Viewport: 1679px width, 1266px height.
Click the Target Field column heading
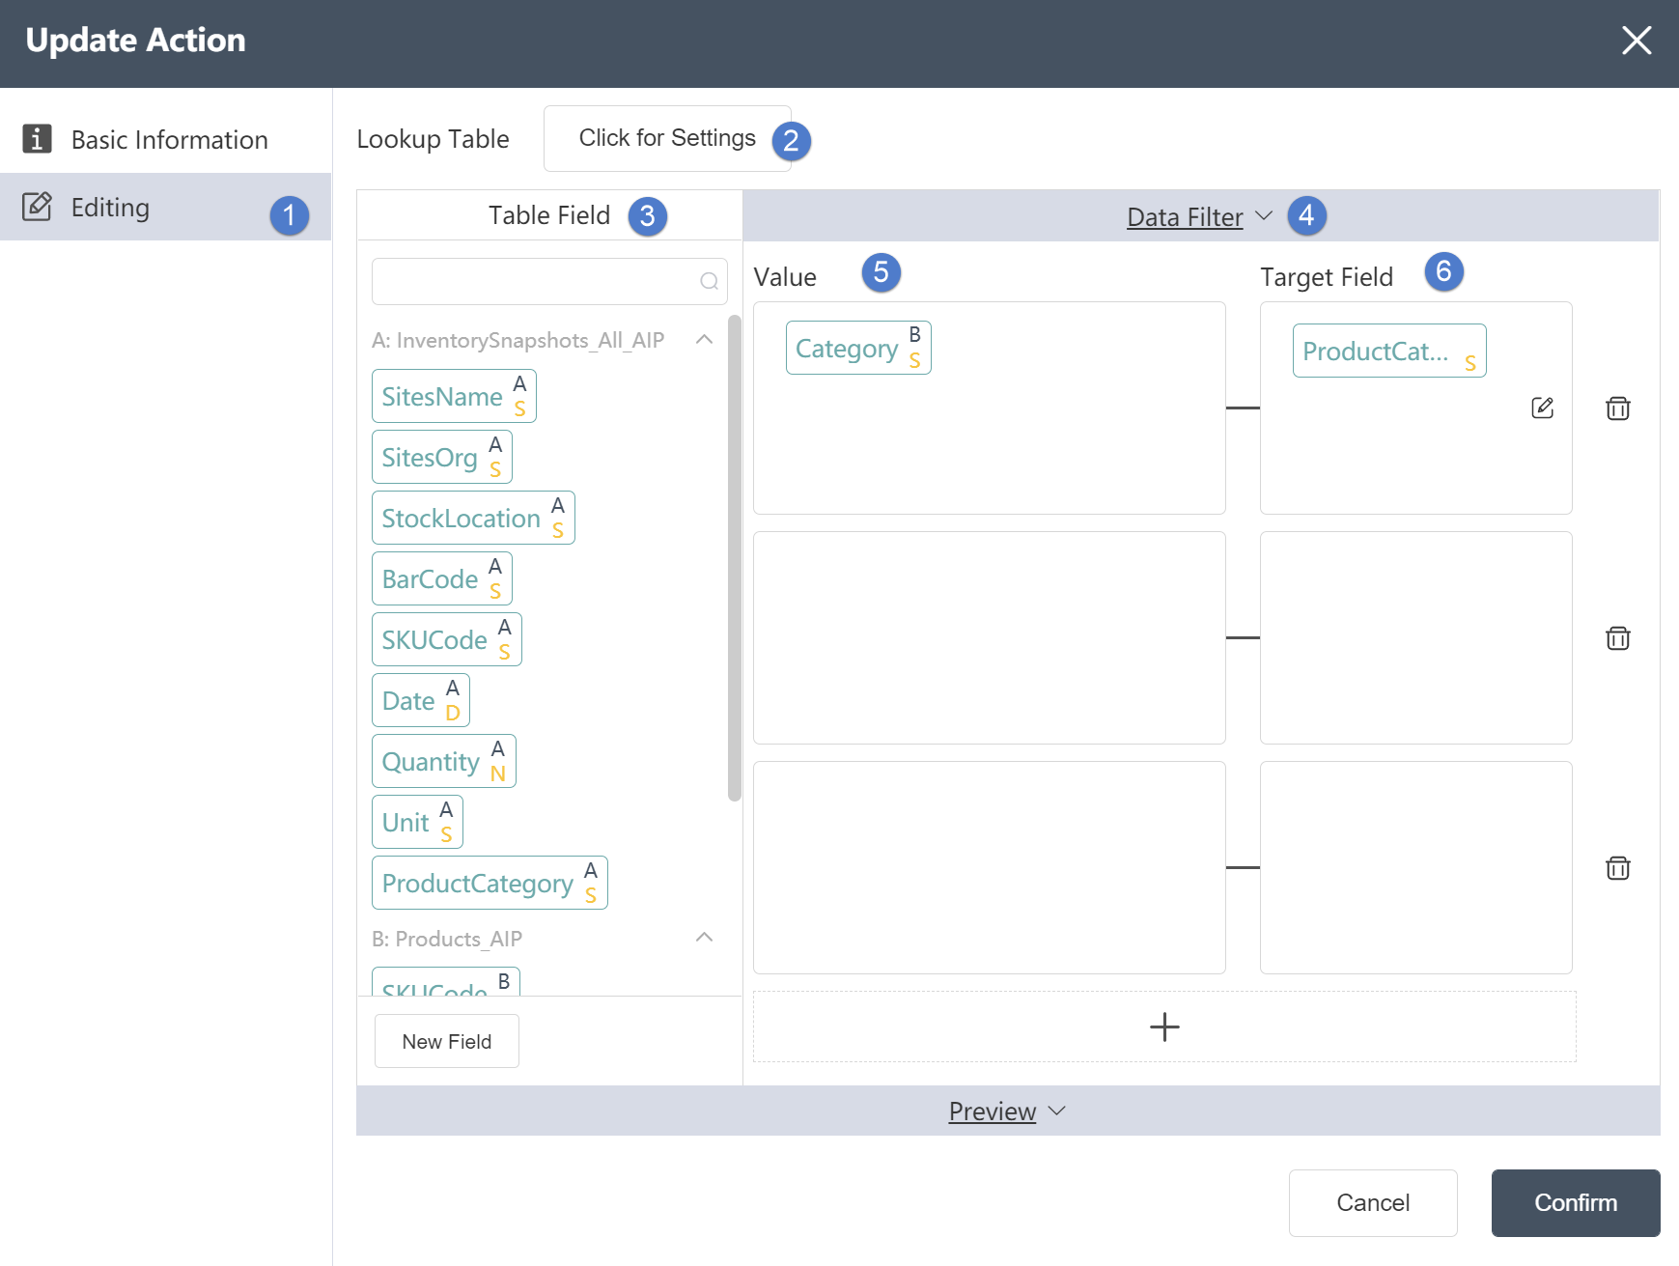(1326, 277)
